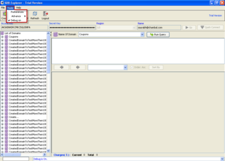Select the first CreatedDomainToTestMoreThen100 item below Coupons
The width and height of the screenshot is (225, 161).
tap(27, 40)
